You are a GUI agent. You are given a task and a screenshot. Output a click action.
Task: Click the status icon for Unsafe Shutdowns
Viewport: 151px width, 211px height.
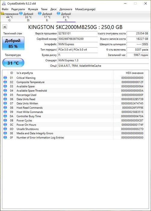coord(5,129)
